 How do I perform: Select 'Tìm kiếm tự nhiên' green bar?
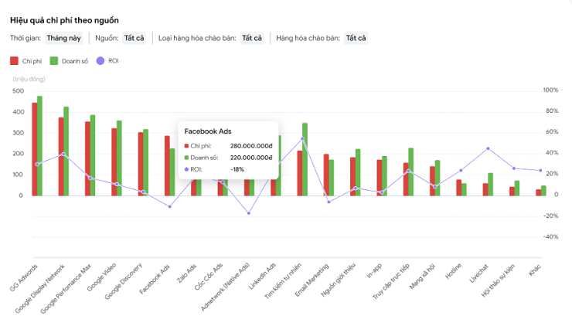click(x=305, y=160)
